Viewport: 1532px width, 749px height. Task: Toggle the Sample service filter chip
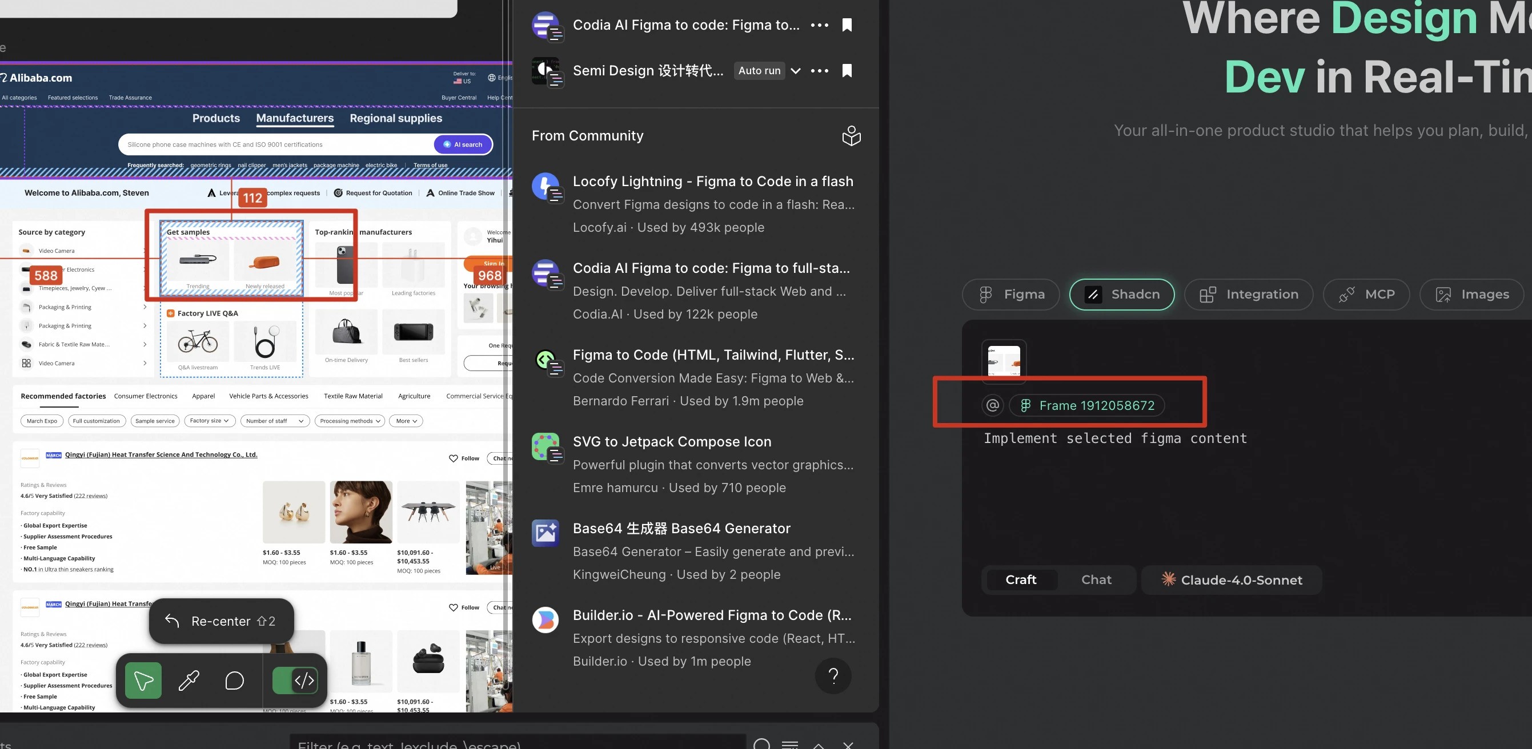(155, 421)
